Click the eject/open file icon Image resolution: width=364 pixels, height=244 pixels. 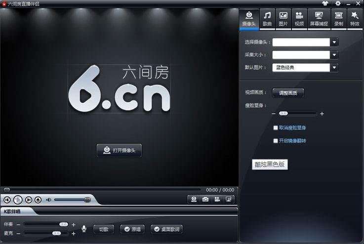tap(38, 200)
